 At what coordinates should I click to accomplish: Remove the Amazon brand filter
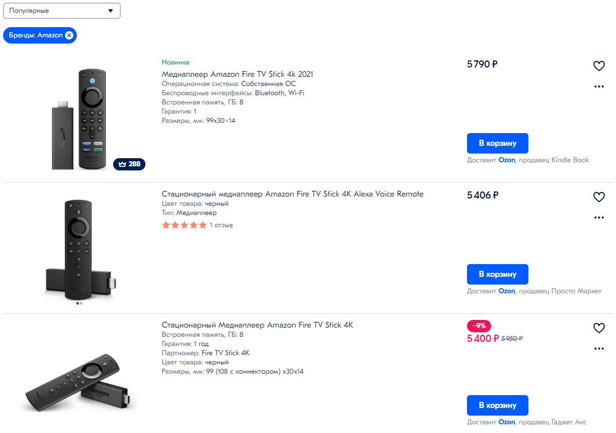pos(69,35)
